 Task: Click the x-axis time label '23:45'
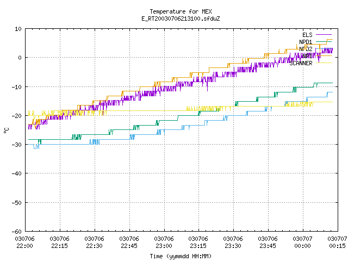click(x=268, y=246)
